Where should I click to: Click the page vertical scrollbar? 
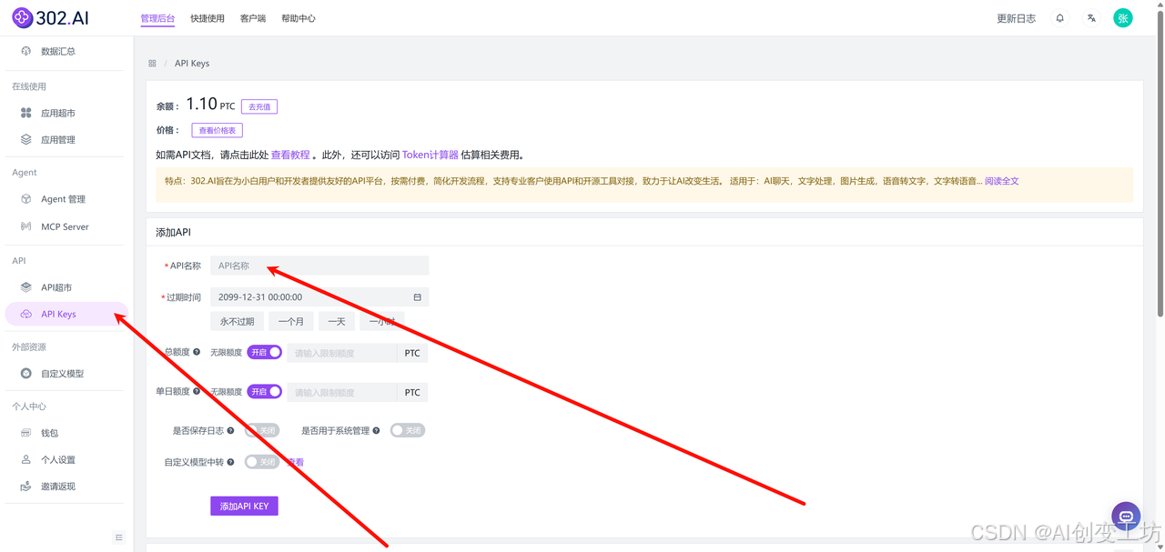[x=1160, y=164]
